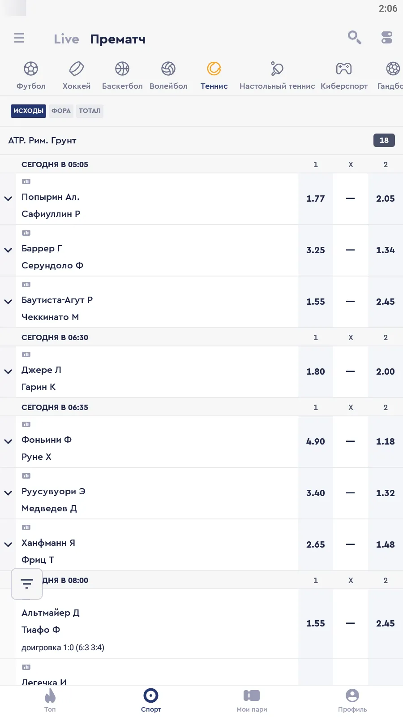Switch to the ТОТАЛ market filter
The image size is (403, 717).
coord(90,111)
